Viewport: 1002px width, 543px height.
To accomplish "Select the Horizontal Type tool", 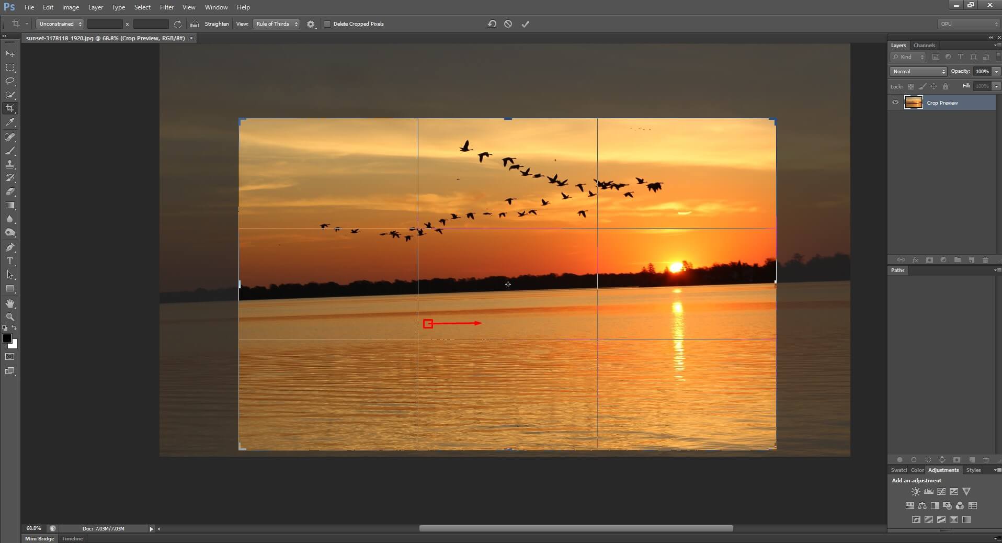I will 10,261.
